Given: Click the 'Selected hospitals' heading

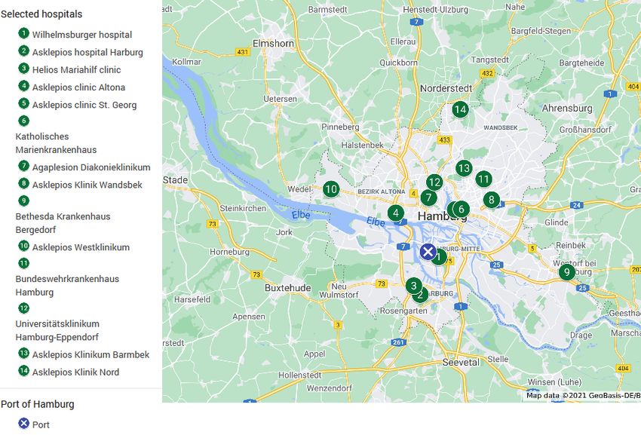Looking at the screenshot, I should tap(41, 14).
